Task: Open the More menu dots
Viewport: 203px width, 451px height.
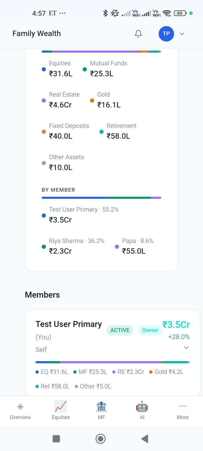Action: coord(182,406)
